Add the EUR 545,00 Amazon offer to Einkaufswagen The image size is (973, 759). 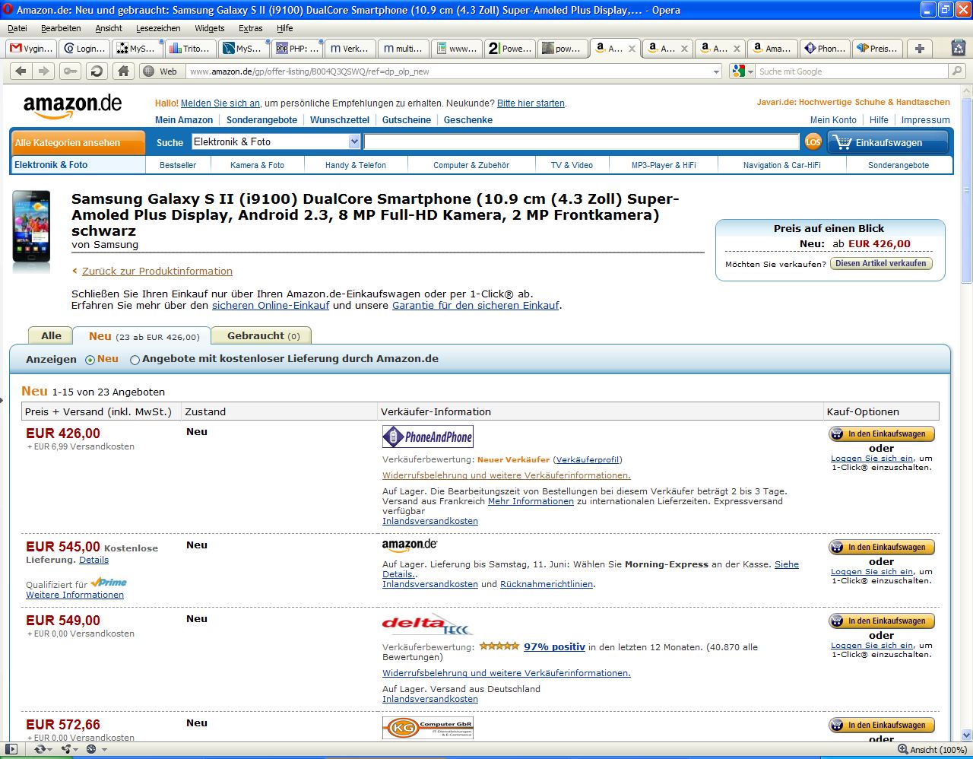click(882, 548)
